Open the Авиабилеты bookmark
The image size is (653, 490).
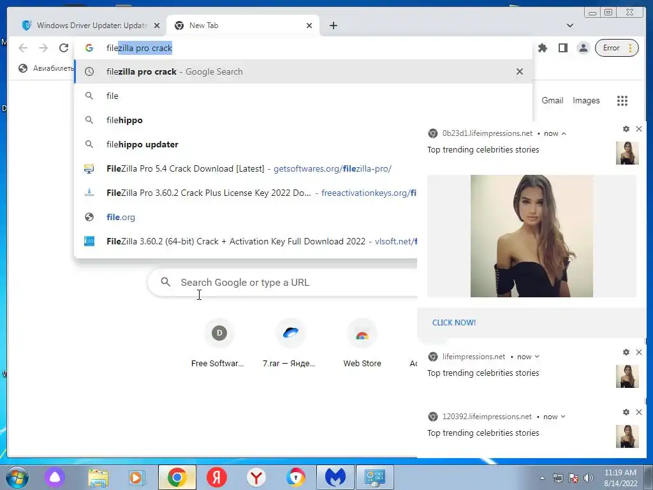tap(46, 68)
